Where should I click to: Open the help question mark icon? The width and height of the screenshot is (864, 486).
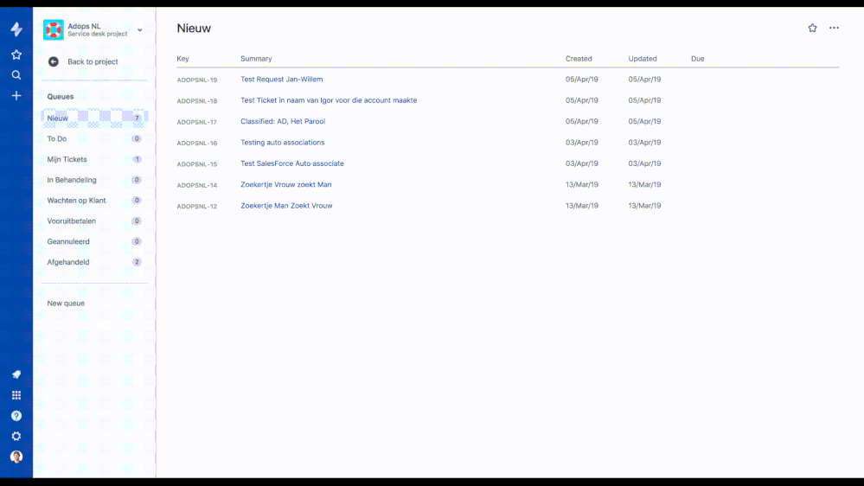[x=16, y=415]
